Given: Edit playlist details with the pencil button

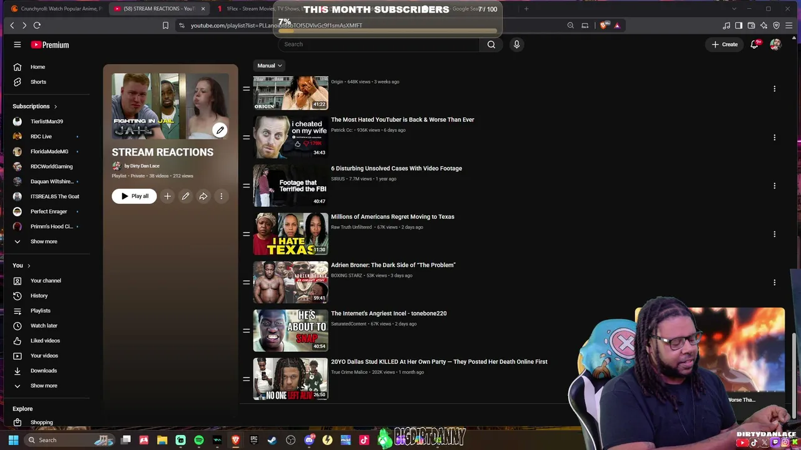Looking at the screenshot, I should (185, 196).
